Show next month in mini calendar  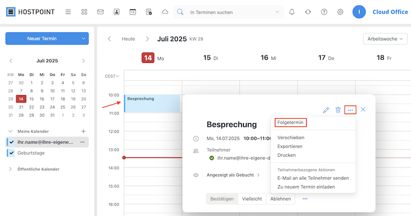pyautogui.click(x=83, y=61)
